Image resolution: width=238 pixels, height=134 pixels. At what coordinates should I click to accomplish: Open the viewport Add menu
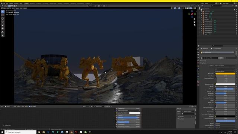pos(21,8)
